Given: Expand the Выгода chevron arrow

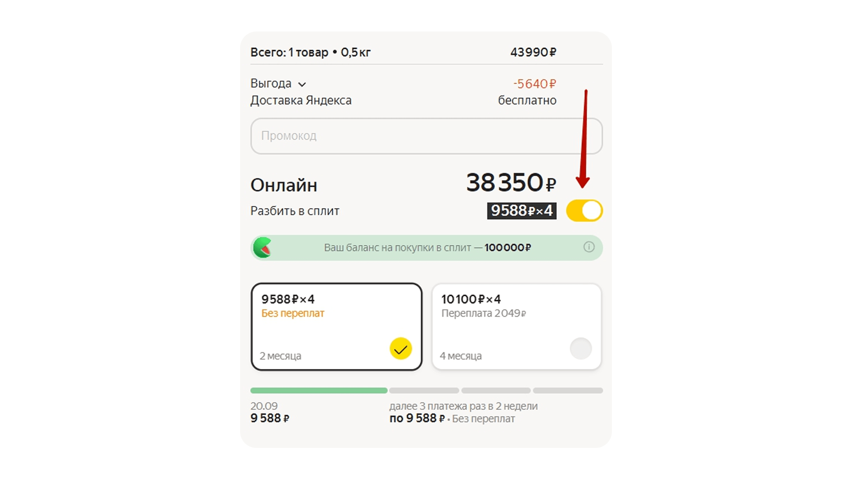Looking at the screenshot, I should [x=302, y=84].
